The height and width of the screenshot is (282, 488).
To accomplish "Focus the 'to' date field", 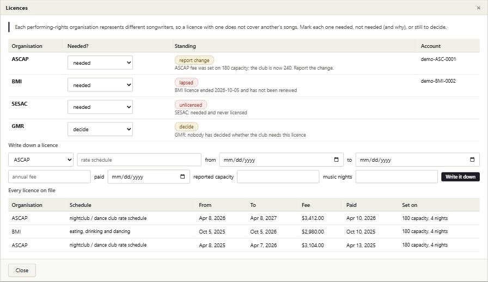I will [x=417, y=160].
